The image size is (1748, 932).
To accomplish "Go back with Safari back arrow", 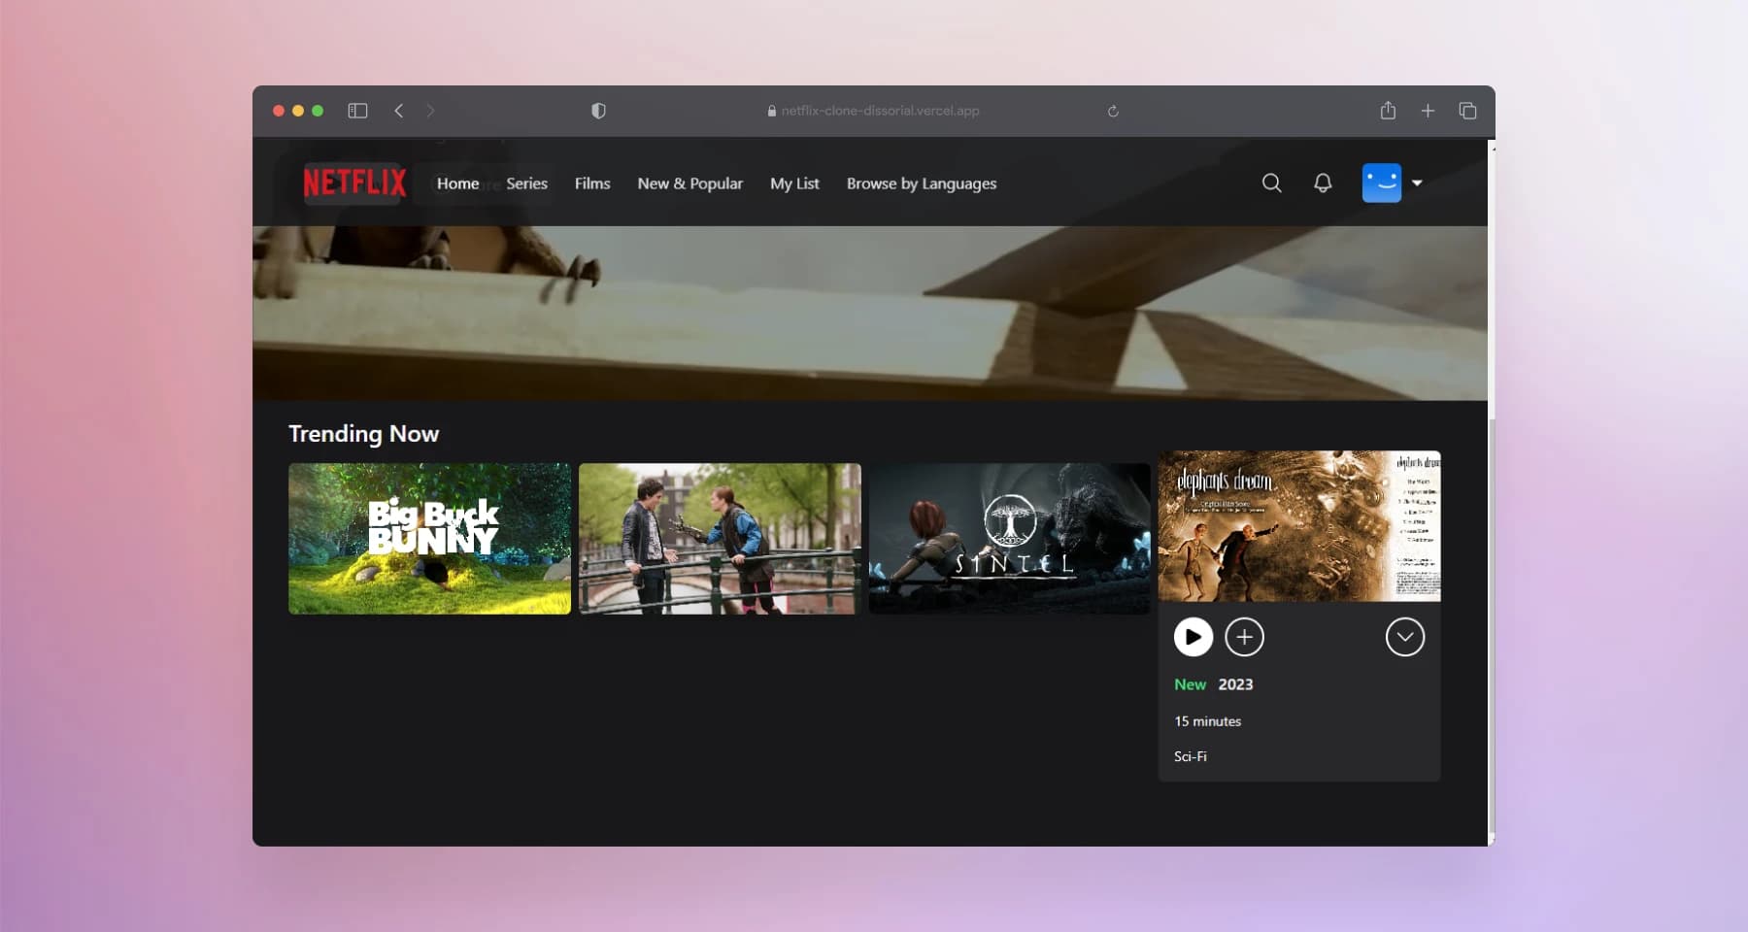I will click(398, 111).
